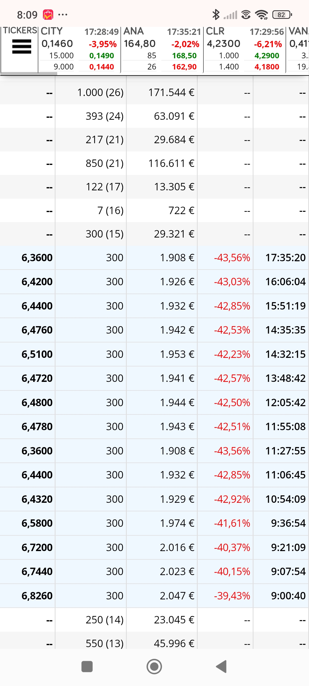The height and width of the screenshot is (686, 309).
Task: Open the TICKERS hamburger menu
Action: tap(21, 47)
